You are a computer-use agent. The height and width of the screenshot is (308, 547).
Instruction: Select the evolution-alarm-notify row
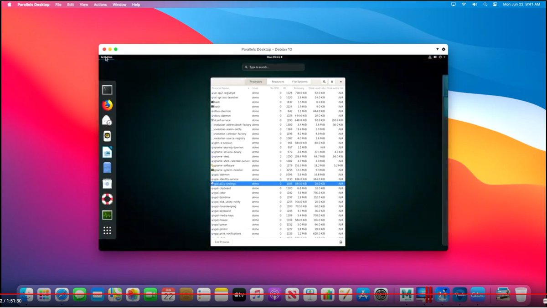click(278, 129)
